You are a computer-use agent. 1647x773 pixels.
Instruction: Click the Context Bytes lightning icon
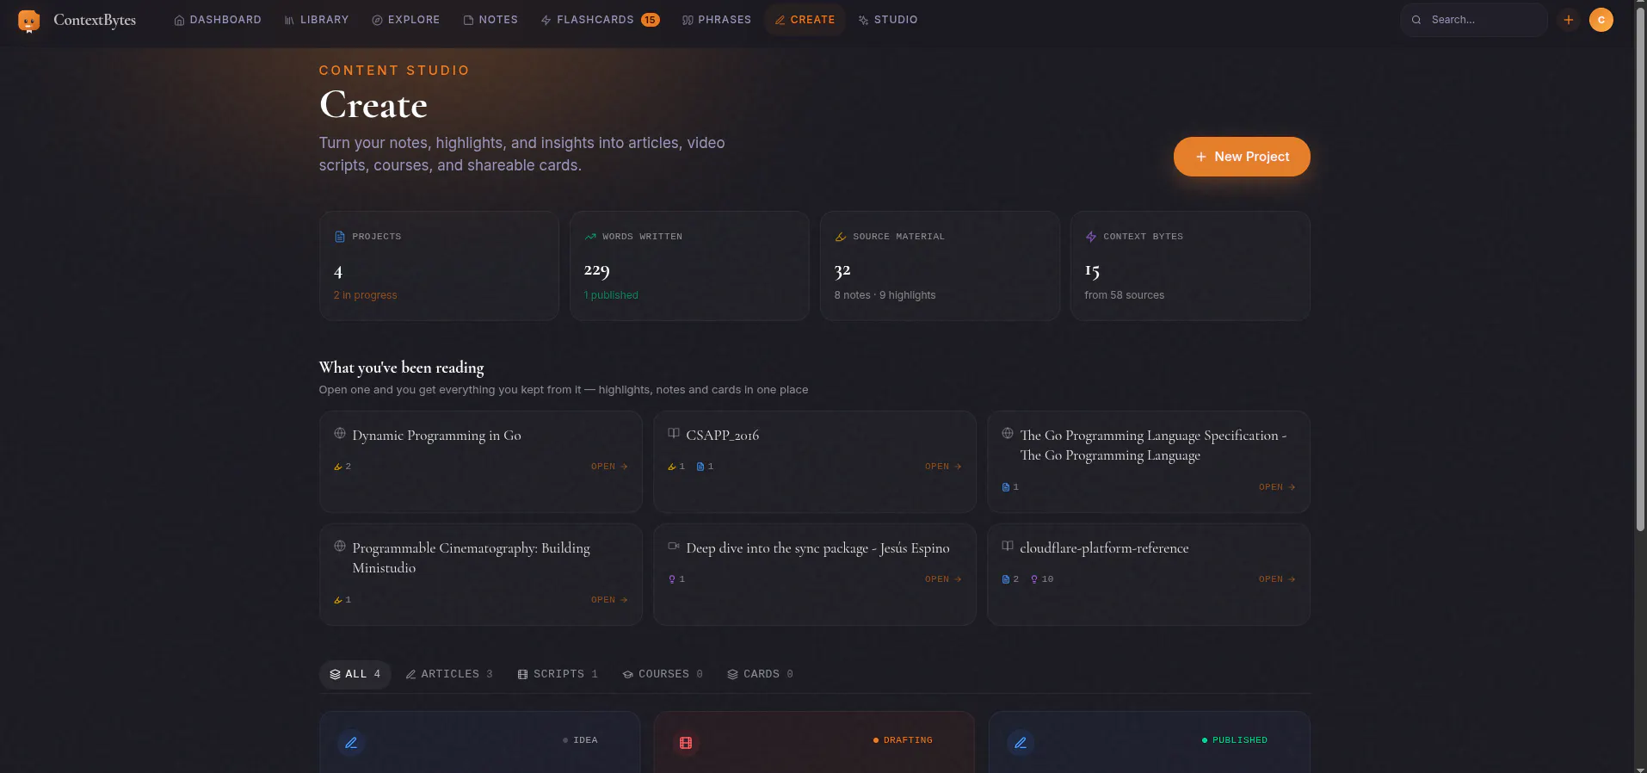tap(1091, 237)
